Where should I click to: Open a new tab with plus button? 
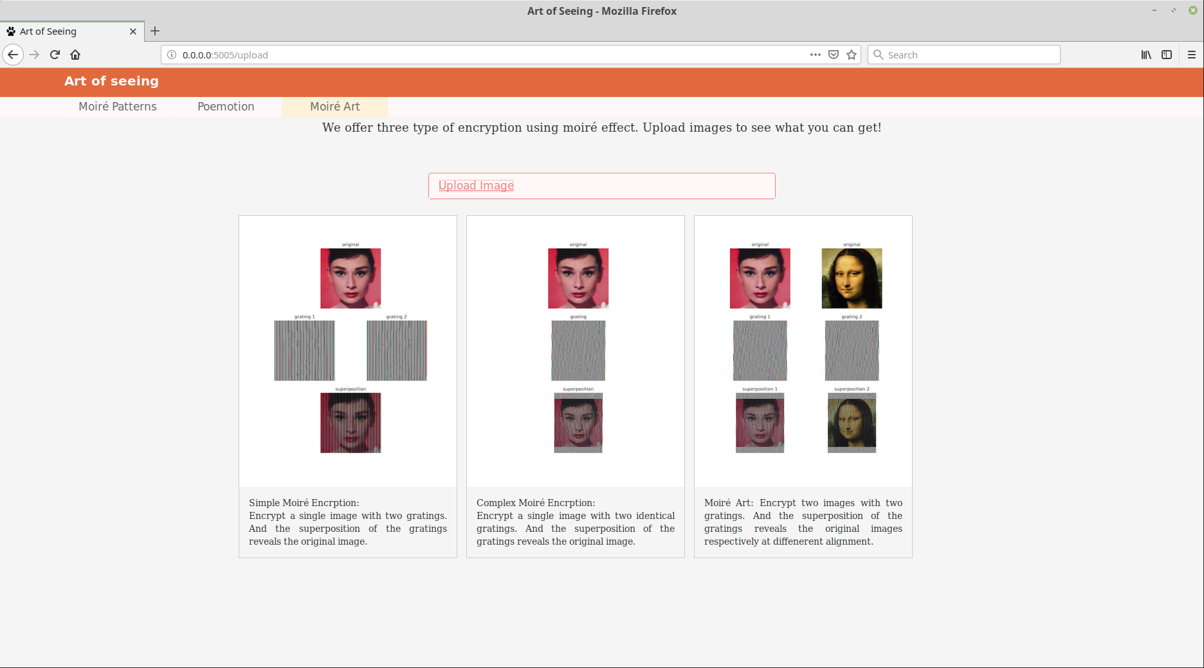coord(155,31)
